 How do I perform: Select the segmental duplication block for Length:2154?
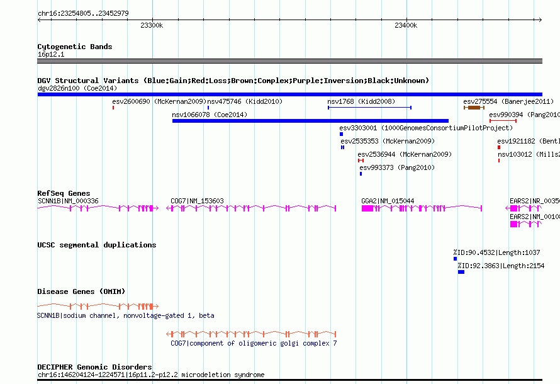tap(461, 272)
